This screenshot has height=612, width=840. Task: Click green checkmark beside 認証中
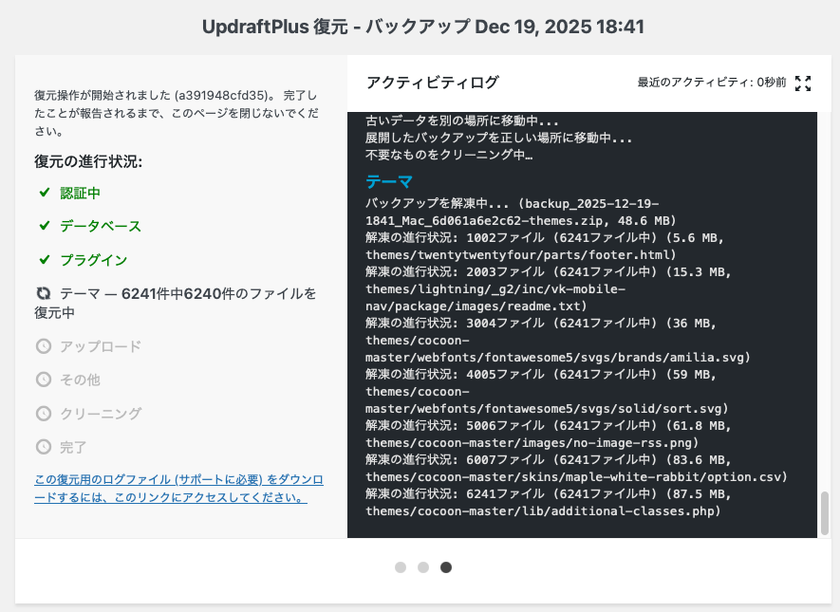[x=44, y=193]
